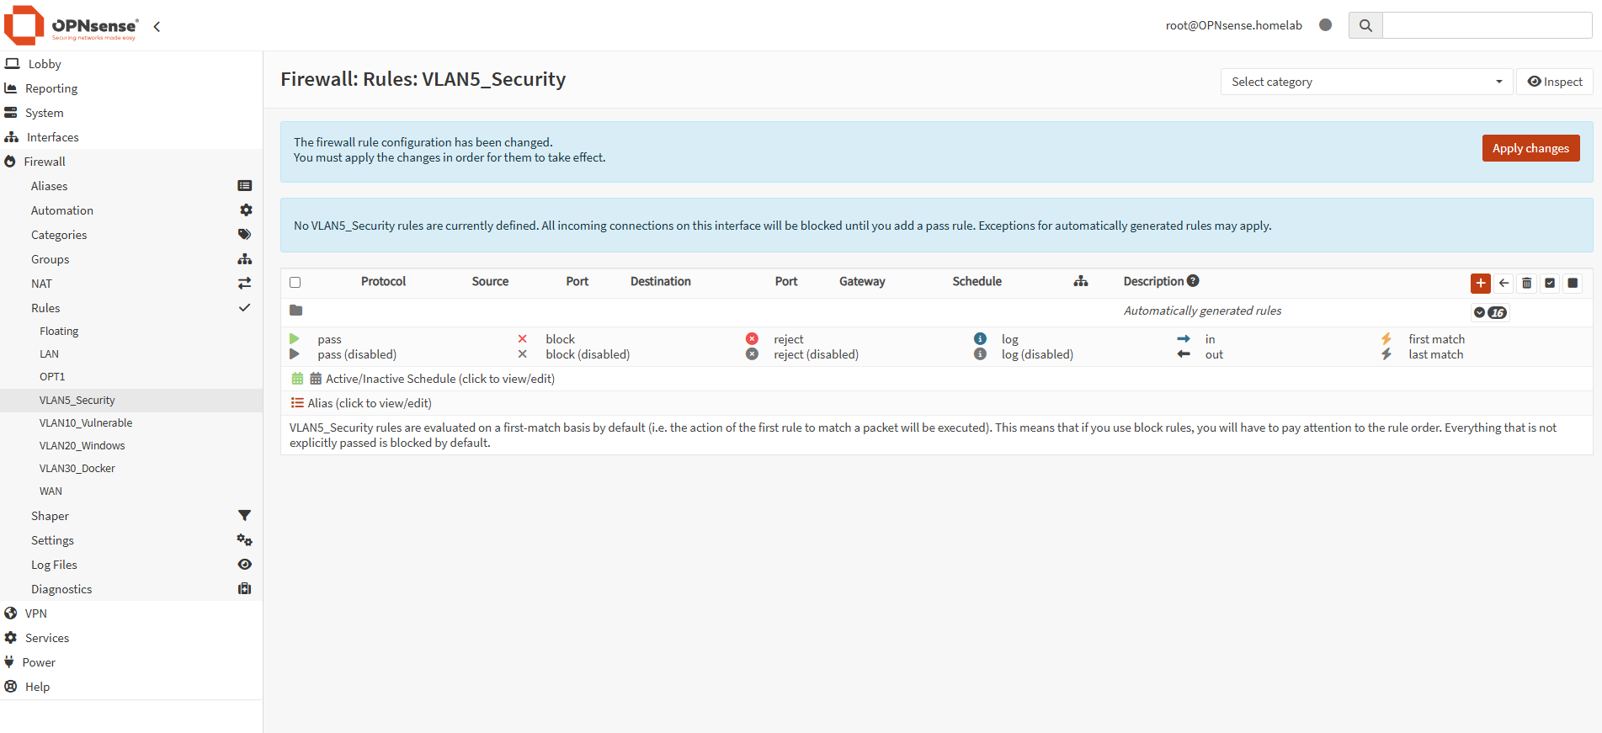
Task: Click the alias list legend icon
Action: pos(297,403)
